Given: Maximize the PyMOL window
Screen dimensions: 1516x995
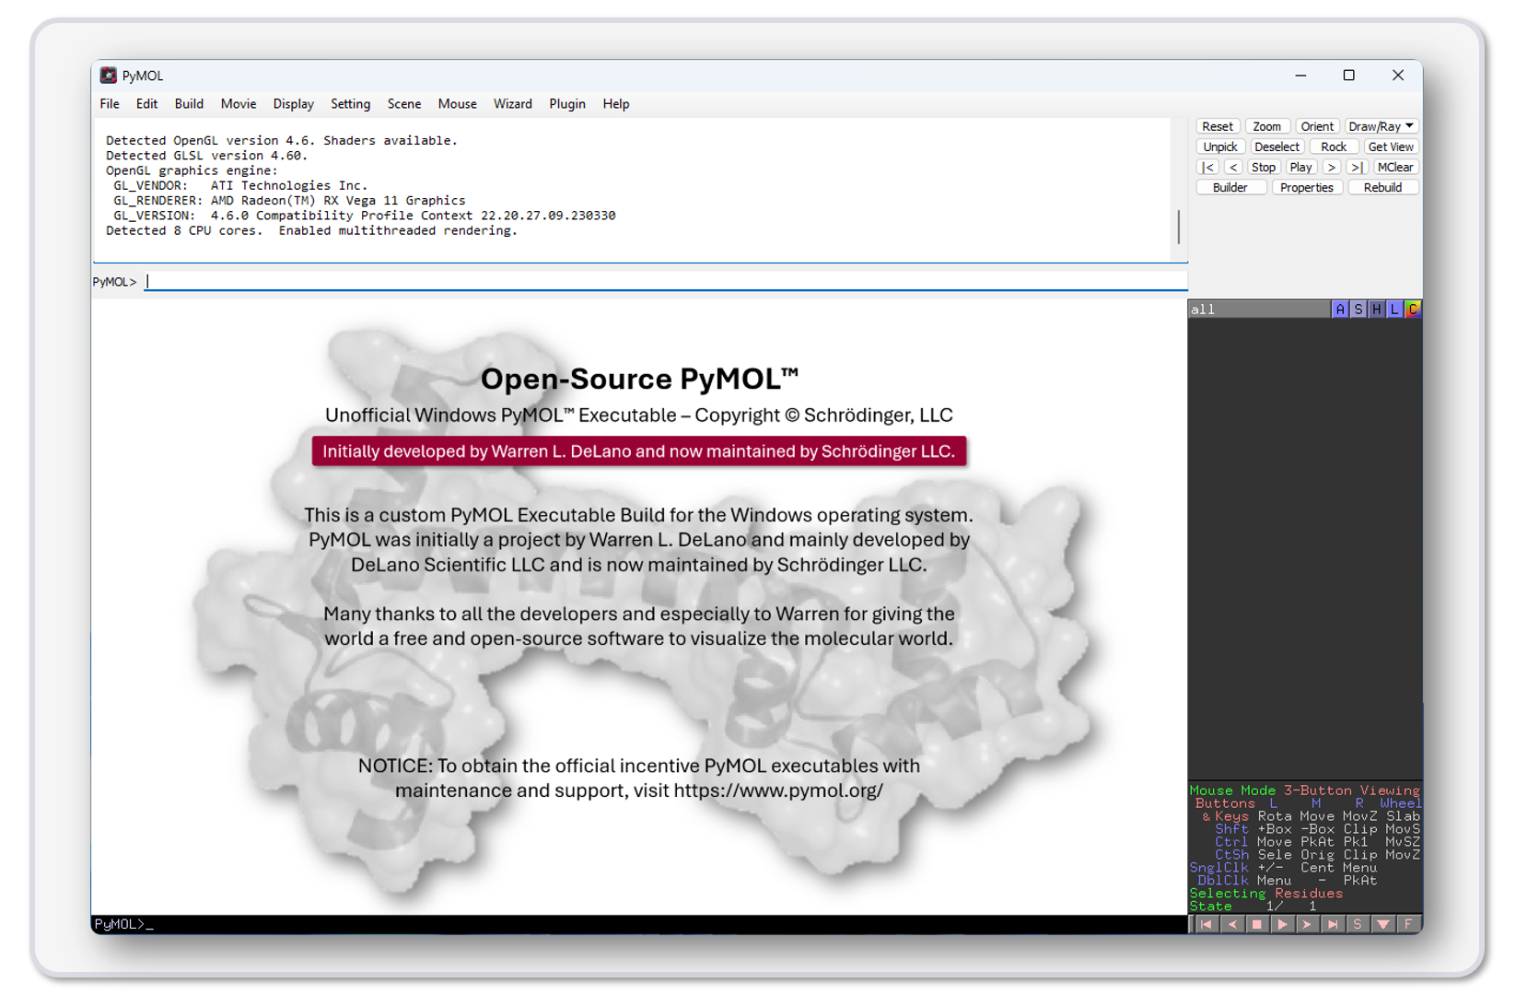Looking at the screenshot, I should 1349,76.
